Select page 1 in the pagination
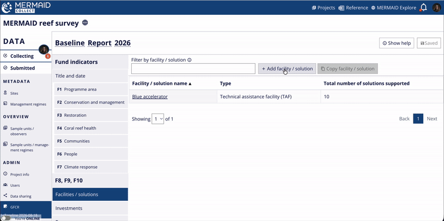Image resolution: width=444 pixels, height=221 pixels. point(418,118)
